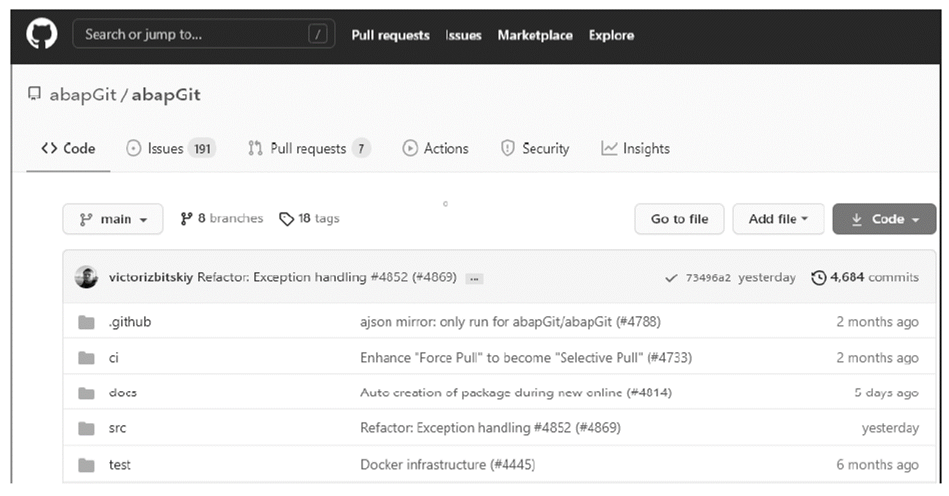Click the branch icon next to 8 branches
Image resolution: width=949 pixels, height=496 pixels.
pyautogui.click(x=186, y=218)
